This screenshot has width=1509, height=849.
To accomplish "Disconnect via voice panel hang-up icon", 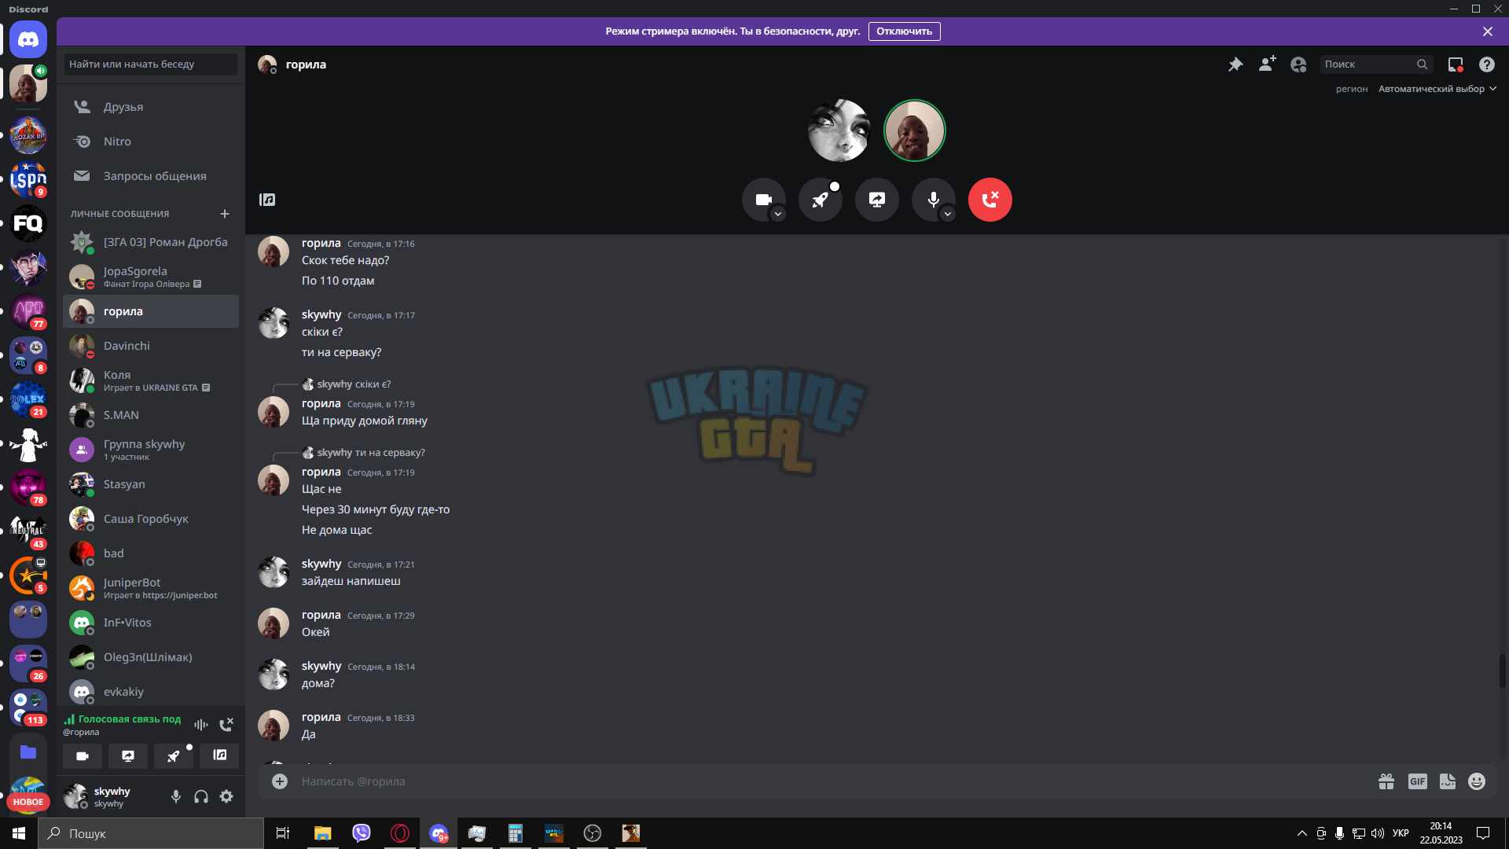I will coord(226,725).
